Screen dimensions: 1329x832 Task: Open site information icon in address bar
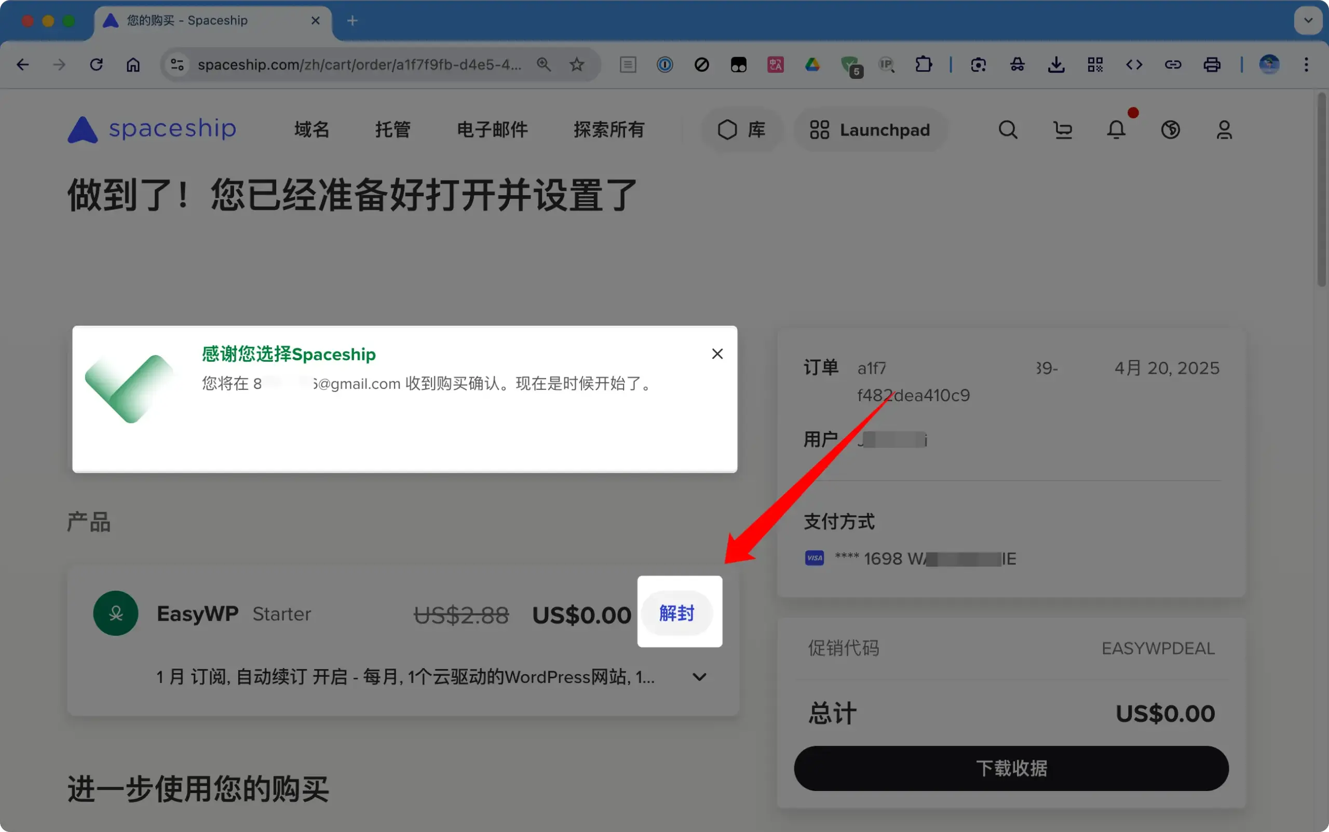(x=177, y=65)
